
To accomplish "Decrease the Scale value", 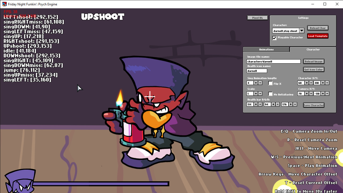I will (260, 94).
